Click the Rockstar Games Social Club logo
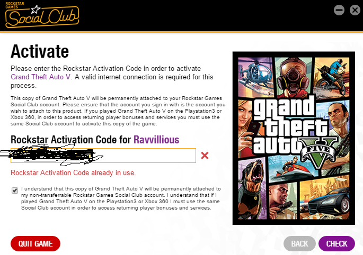 (x=42, y=15)
